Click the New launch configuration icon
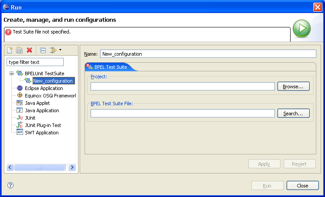 [x=10, y=50]
